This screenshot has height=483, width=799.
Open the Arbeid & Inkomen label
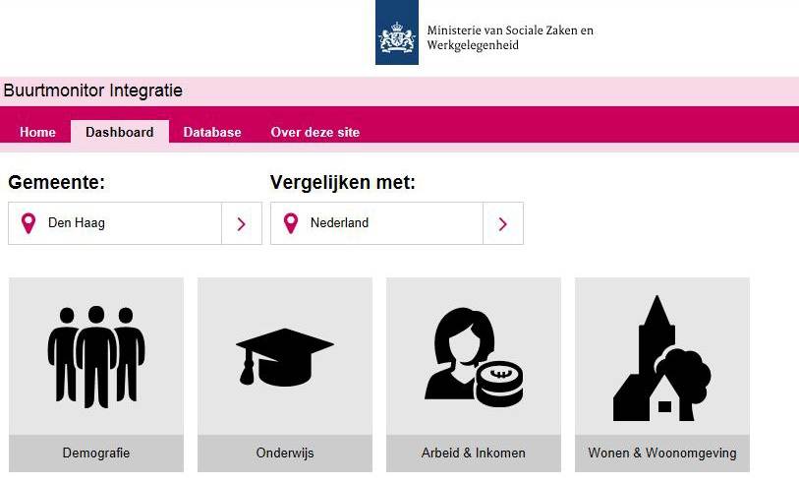[474, 453]
